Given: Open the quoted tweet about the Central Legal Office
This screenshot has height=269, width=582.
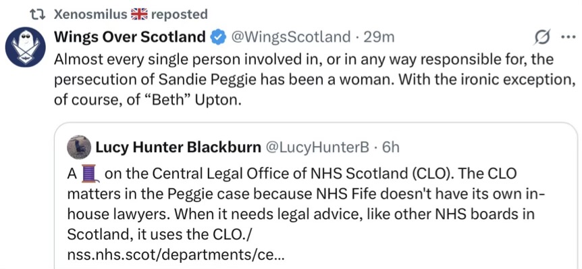Looking at the screenshot, I should (x=316, y=196).
